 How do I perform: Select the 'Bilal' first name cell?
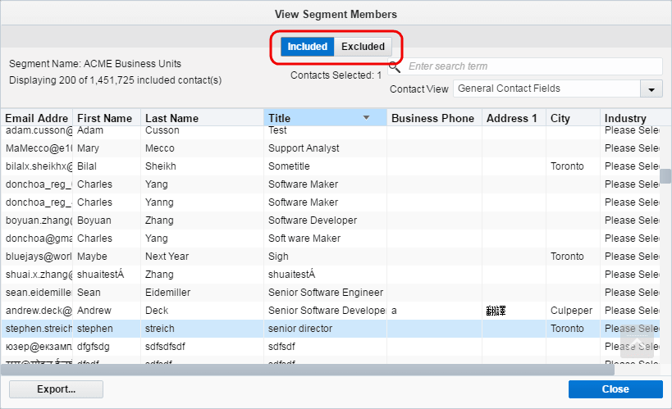pyautogui.click(x=107, y=166)
